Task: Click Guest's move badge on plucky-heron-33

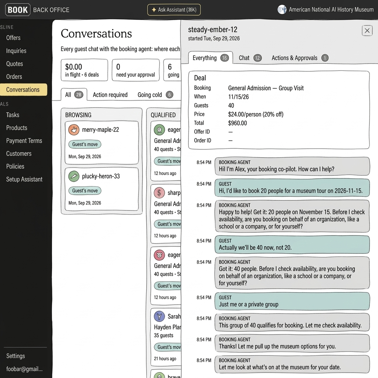Action: pyautogui.click(x=85, y=191)
